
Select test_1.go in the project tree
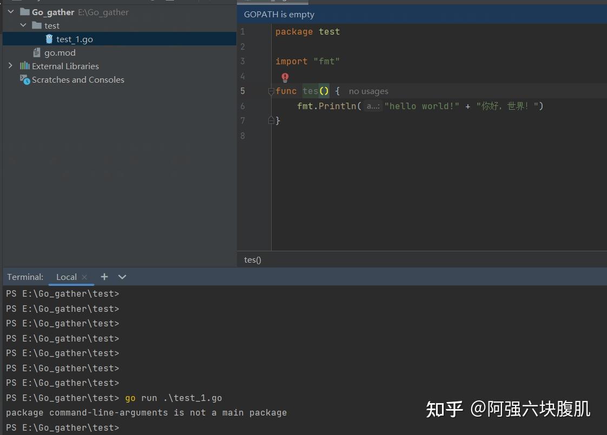(75, 39)
